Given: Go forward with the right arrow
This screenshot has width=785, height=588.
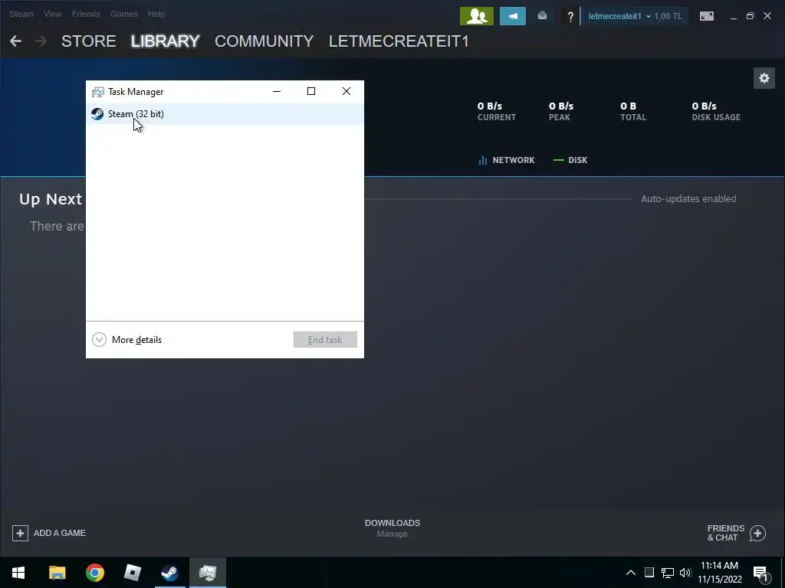Looking at the screenshot, I should tap(41, 41).
